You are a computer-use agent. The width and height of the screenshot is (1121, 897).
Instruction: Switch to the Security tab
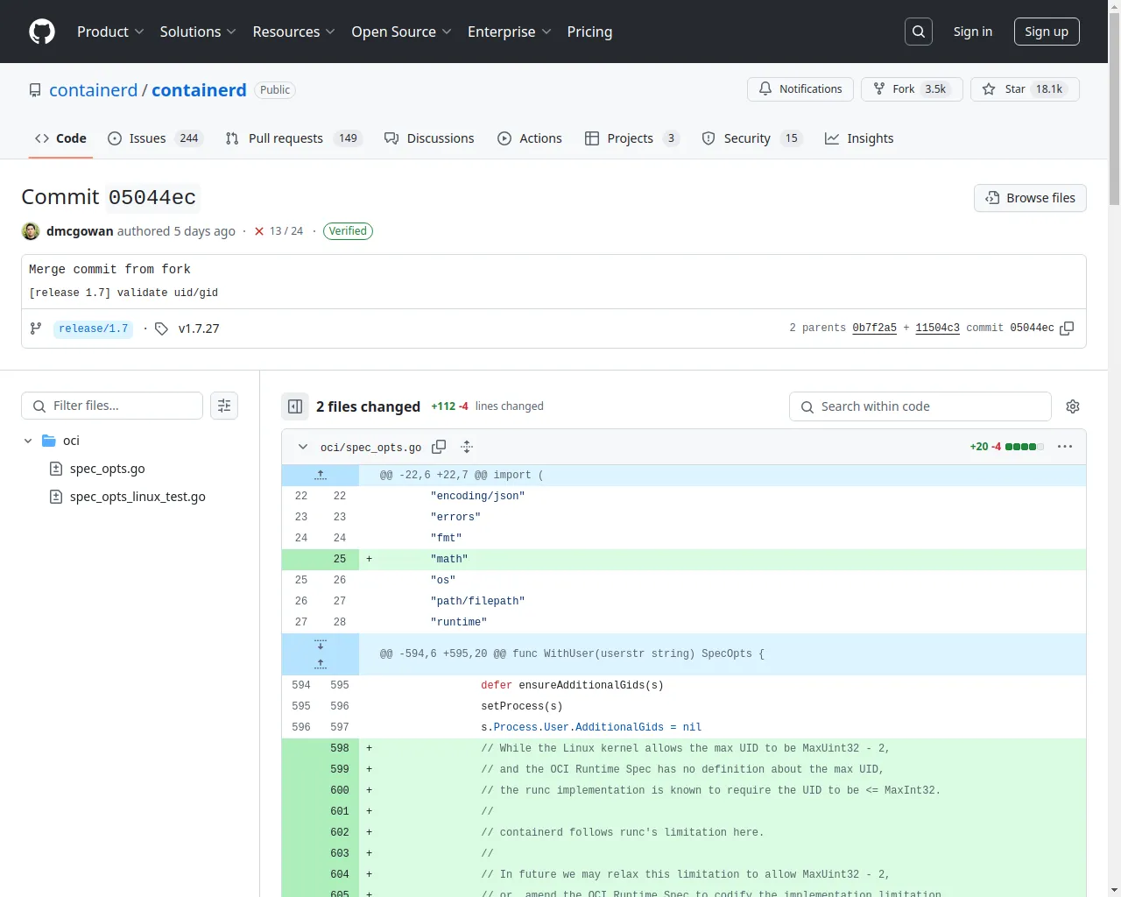(752, 138)
